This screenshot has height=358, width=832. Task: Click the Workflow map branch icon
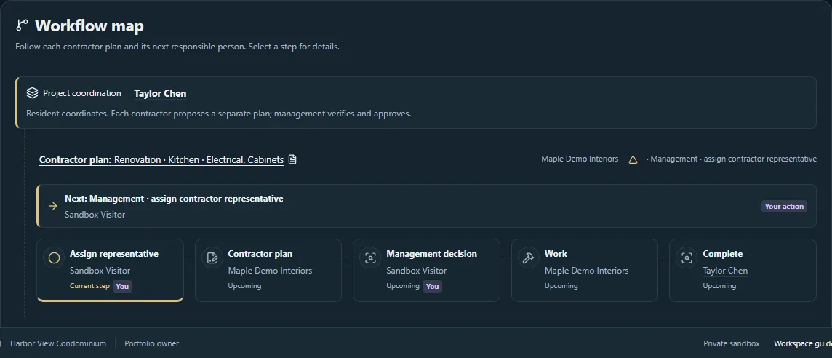pyautogui.click(x=22, y=25)
